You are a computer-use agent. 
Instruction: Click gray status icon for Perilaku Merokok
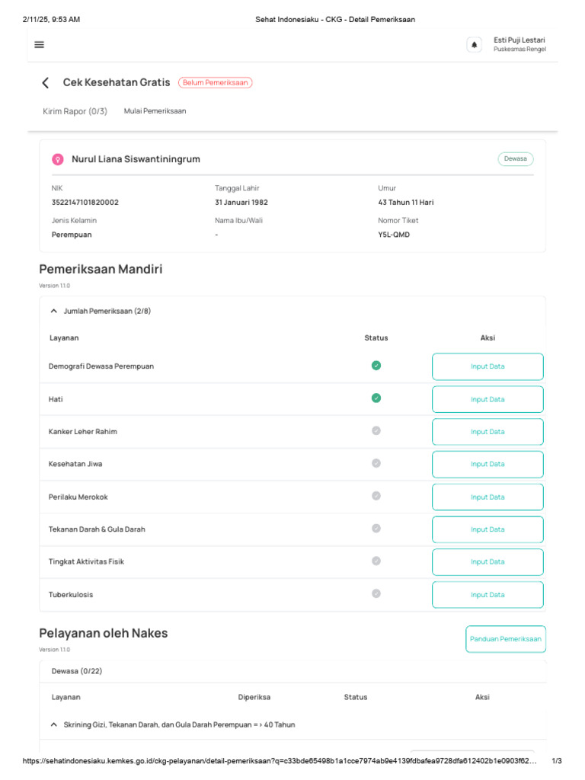[x=376, y=496]
